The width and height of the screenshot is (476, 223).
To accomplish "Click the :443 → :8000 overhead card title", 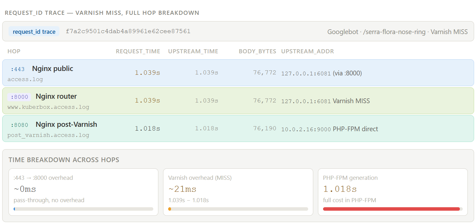I will click(43, 178).
